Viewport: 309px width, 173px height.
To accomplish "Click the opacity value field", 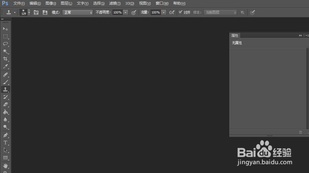I will tap(118, 12).
